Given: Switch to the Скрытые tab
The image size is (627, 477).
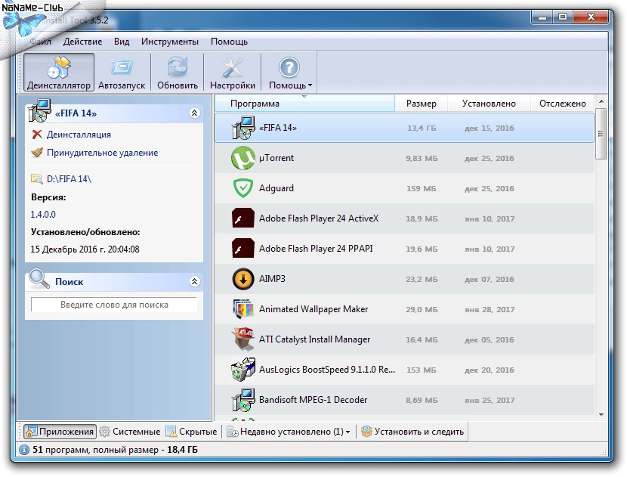Looking at the screenshot, I should tap(192, 432).
